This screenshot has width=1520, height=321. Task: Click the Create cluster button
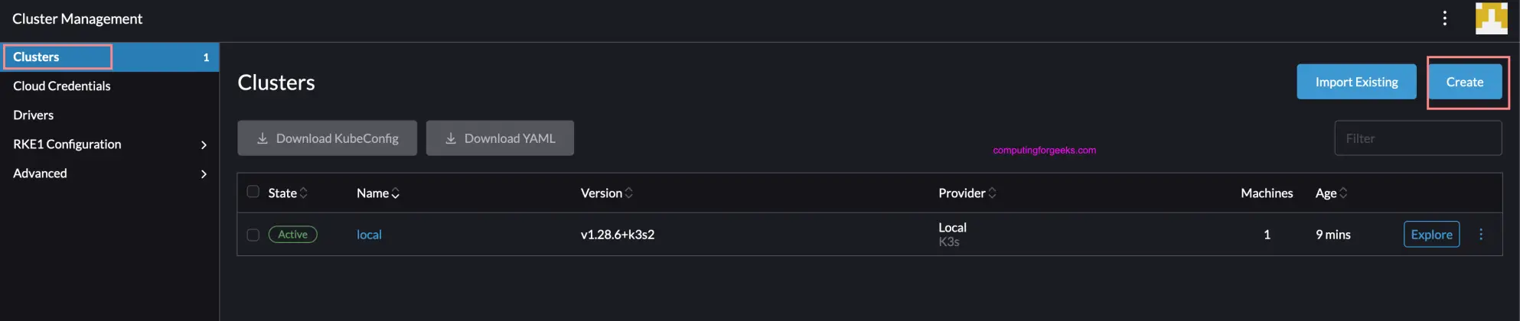pyautogui.click(x=1464, y=82)
